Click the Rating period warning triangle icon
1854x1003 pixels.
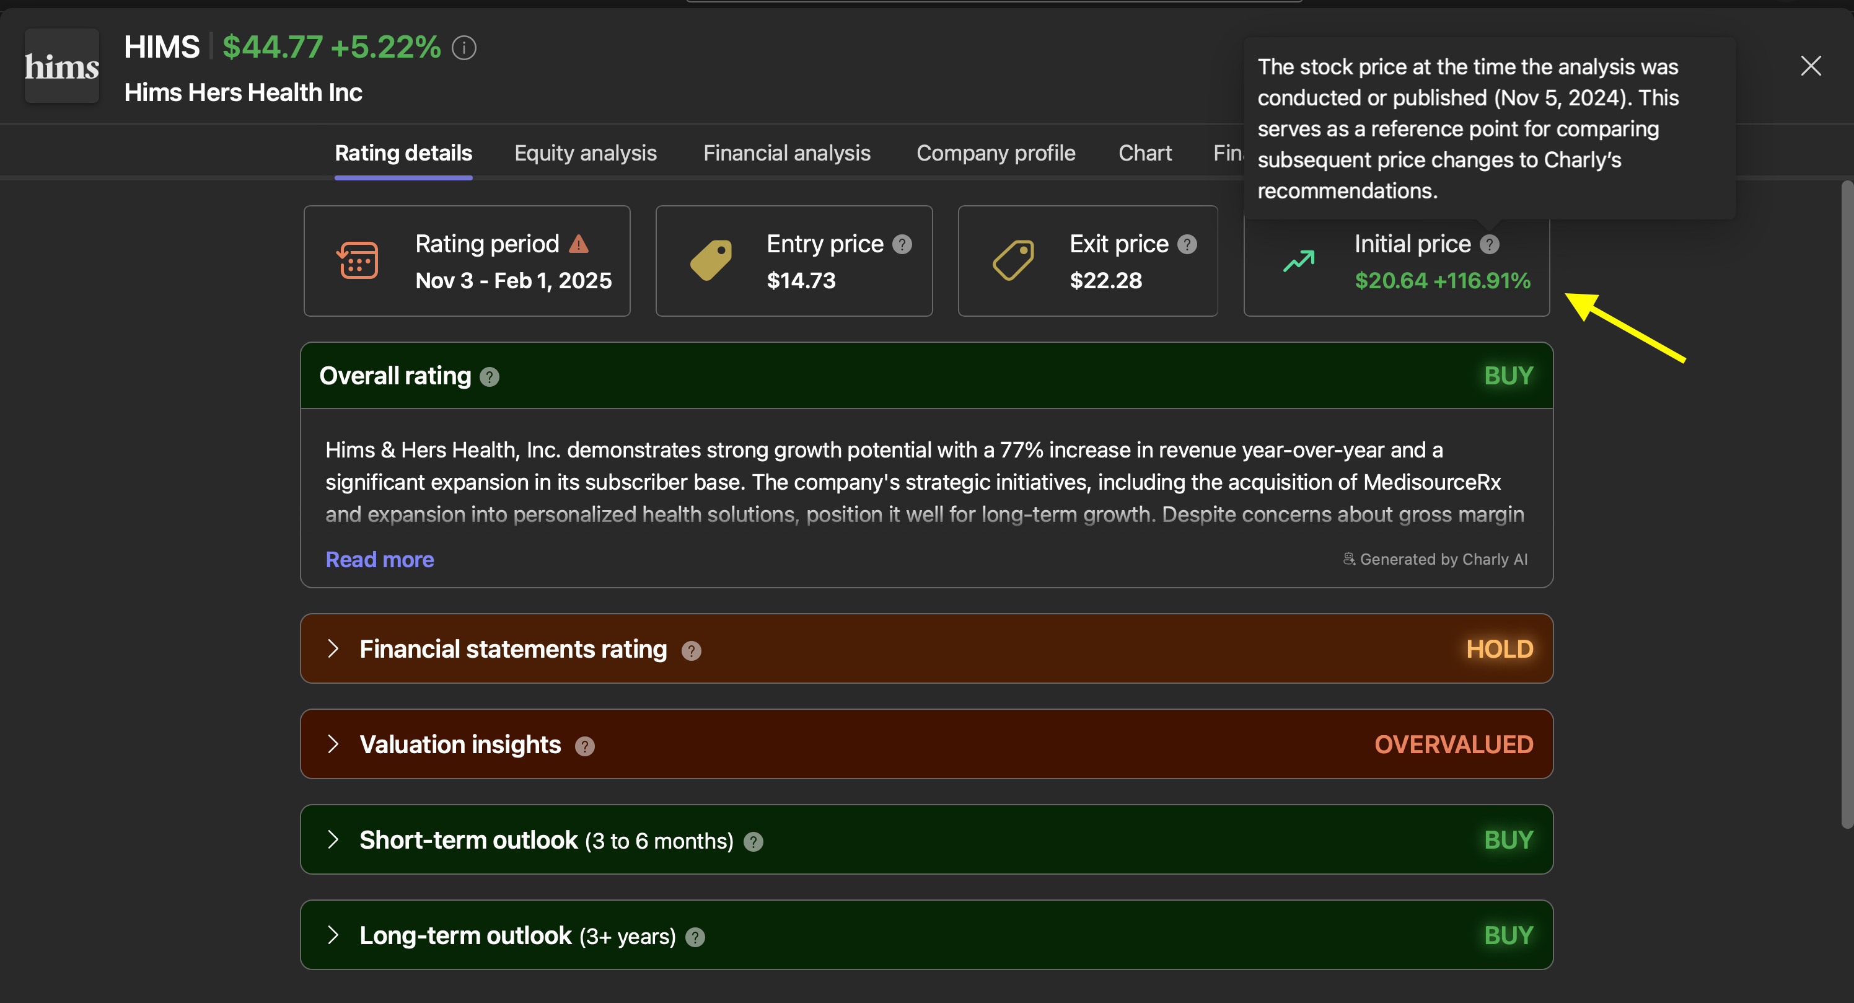click(x=579, y=244)
